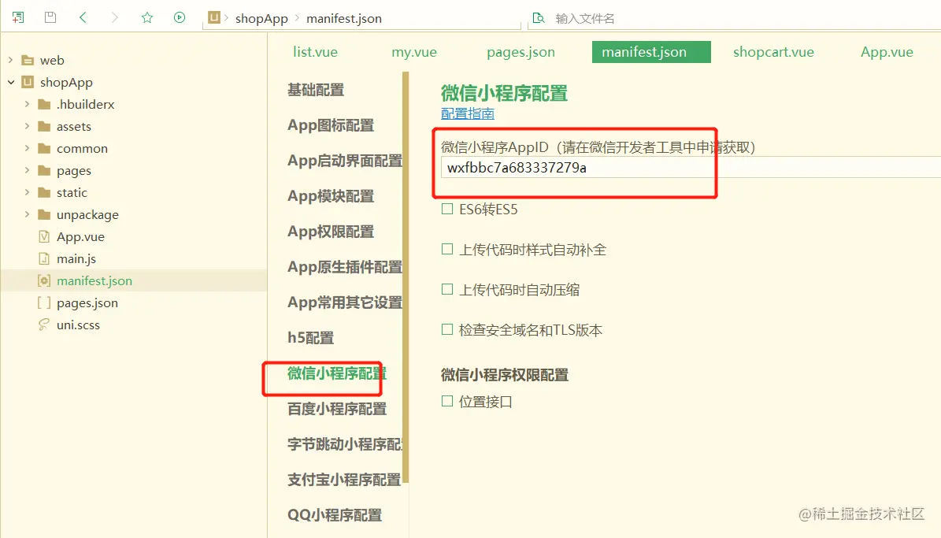Enable 上传代码时自动压缩 checkbox

pos(447,289)
